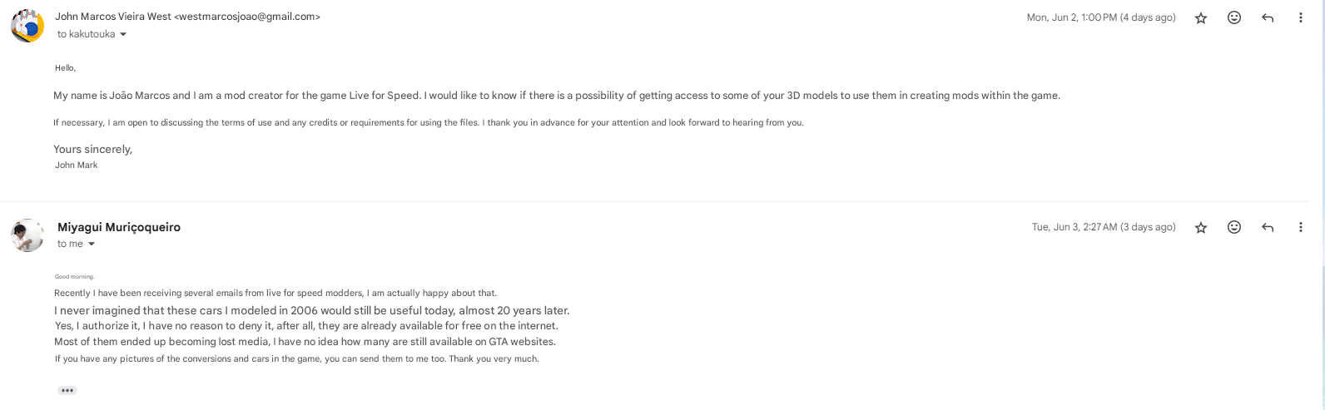This screenshot has height=410, width=1325.
Task: Star John Marcos's email message
Action: [1200, 17]
